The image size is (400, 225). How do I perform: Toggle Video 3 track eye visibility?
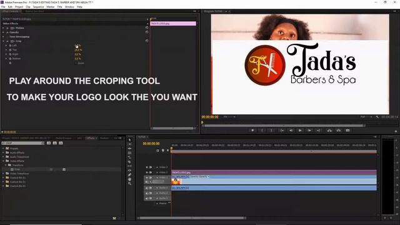click(147, 167)
